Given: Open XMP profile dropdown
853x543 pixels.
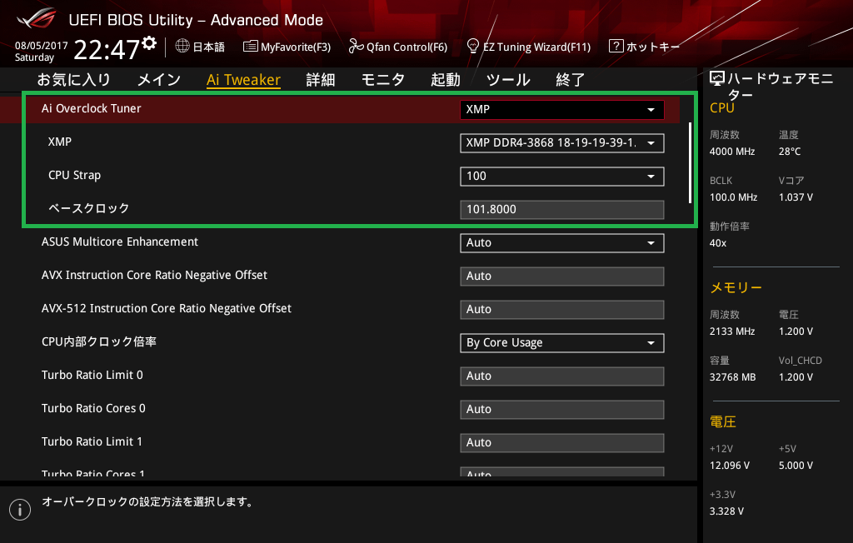Looking at the screenshot, I should tap(562, 143).
